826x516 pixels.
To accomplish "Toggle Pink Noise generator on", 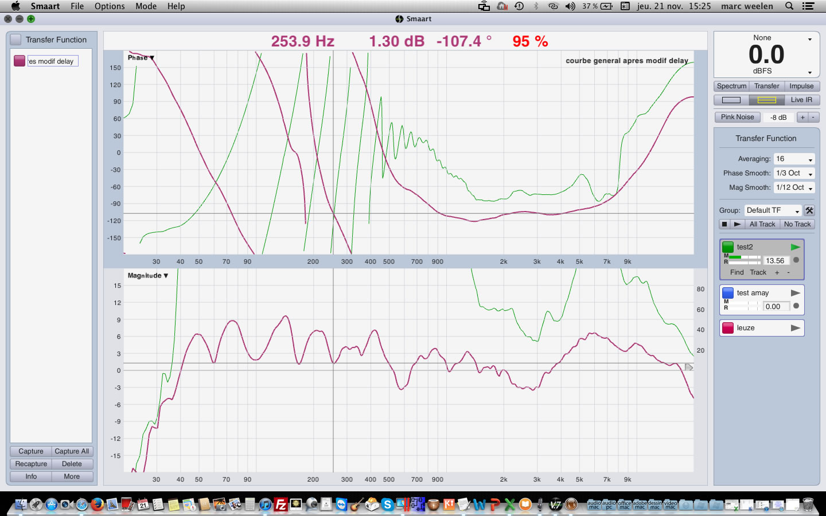I will click(x=738, y=117).
